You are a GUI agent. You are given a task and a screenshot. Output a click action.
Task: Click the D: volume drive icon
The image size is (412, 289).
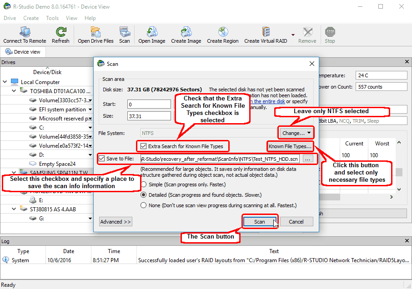tap(33, 154)
